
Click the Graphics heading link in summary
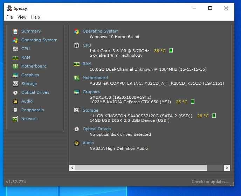click(91, 92)
